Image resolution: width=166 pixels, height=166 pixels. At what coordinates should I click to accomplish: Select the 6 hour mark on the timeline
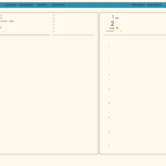click(x=109, y=47)
